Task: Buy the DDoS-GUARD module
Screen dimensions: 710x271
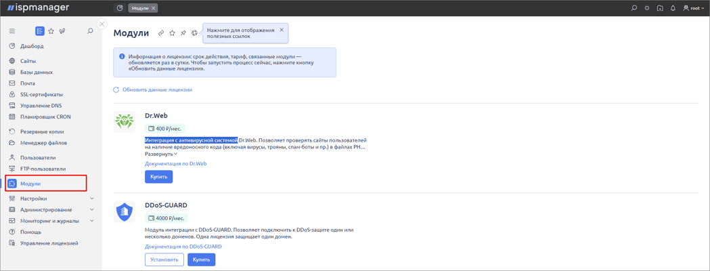Action: tap(202, 259)
